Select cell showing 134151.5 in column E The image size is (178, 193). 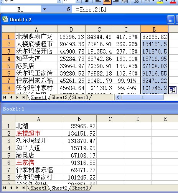click(x=155, y=44)
